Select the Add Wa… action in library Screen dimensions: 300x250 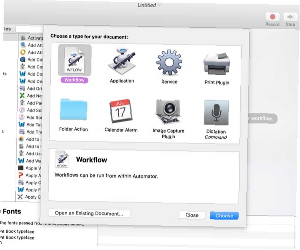(x=29, y=161)
